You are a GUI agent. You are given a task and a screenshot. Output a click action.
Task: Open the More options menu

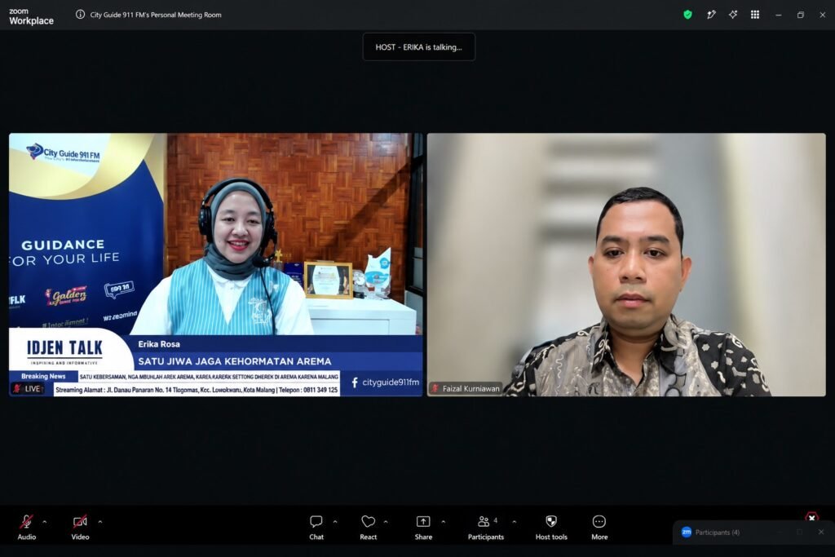[599, 527]
